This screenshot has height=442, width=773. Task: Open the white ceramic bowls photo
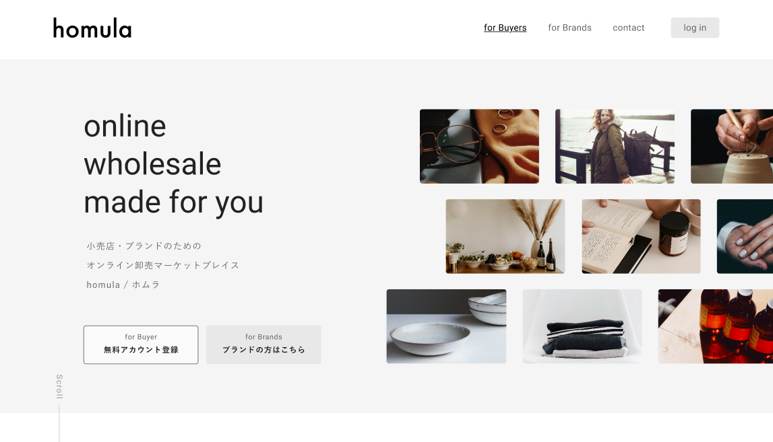pos(446,326)
